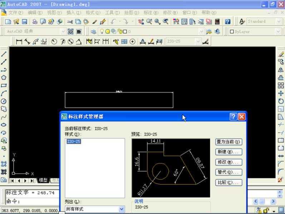This screenshot has height=214, width=285.
Task: Open the redo history dropdown arrow
Action: 133,22
